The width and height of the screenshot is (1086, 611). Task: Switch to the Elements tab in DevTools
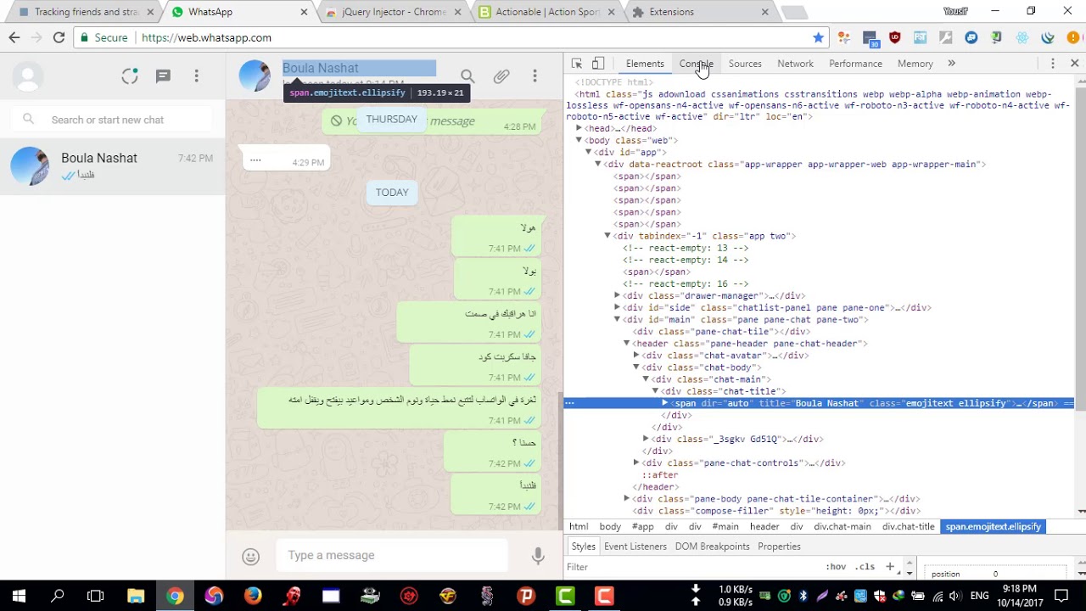pos(645,64)
